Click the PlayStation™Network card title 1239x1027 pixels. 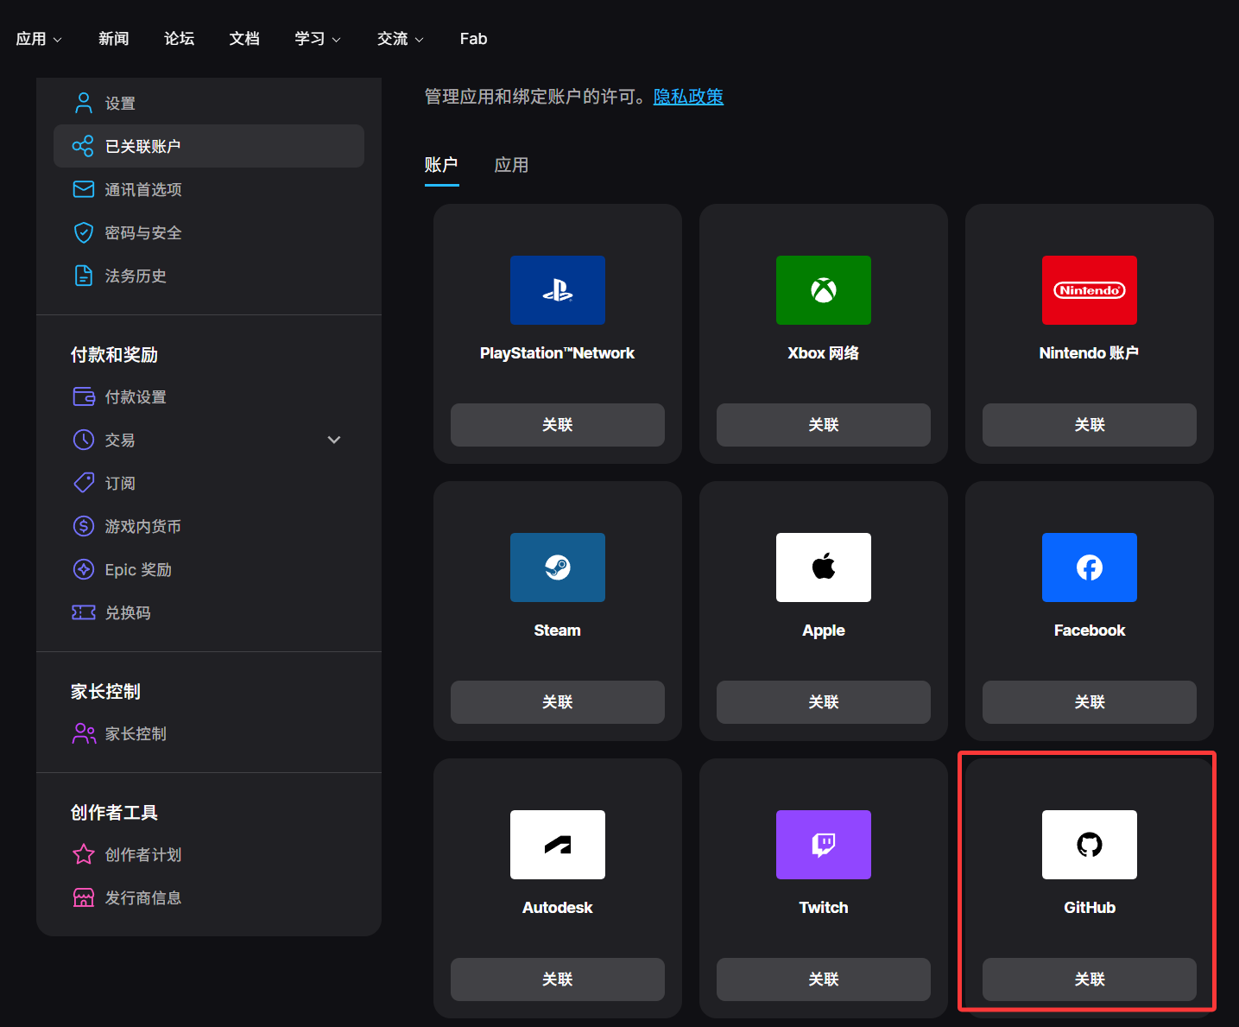click(x=558, y=353)
